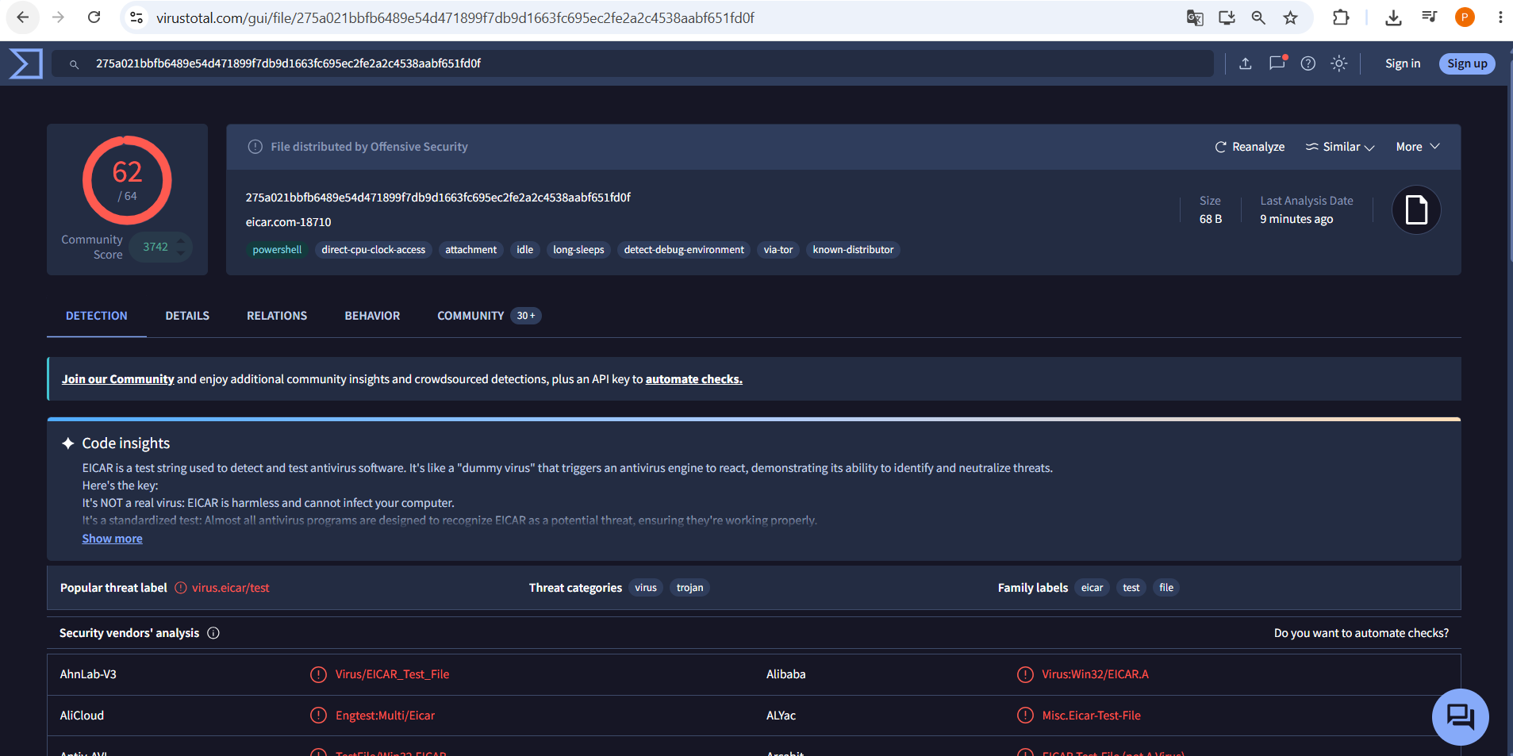Click the attachment tag

(x=471, y=250)
